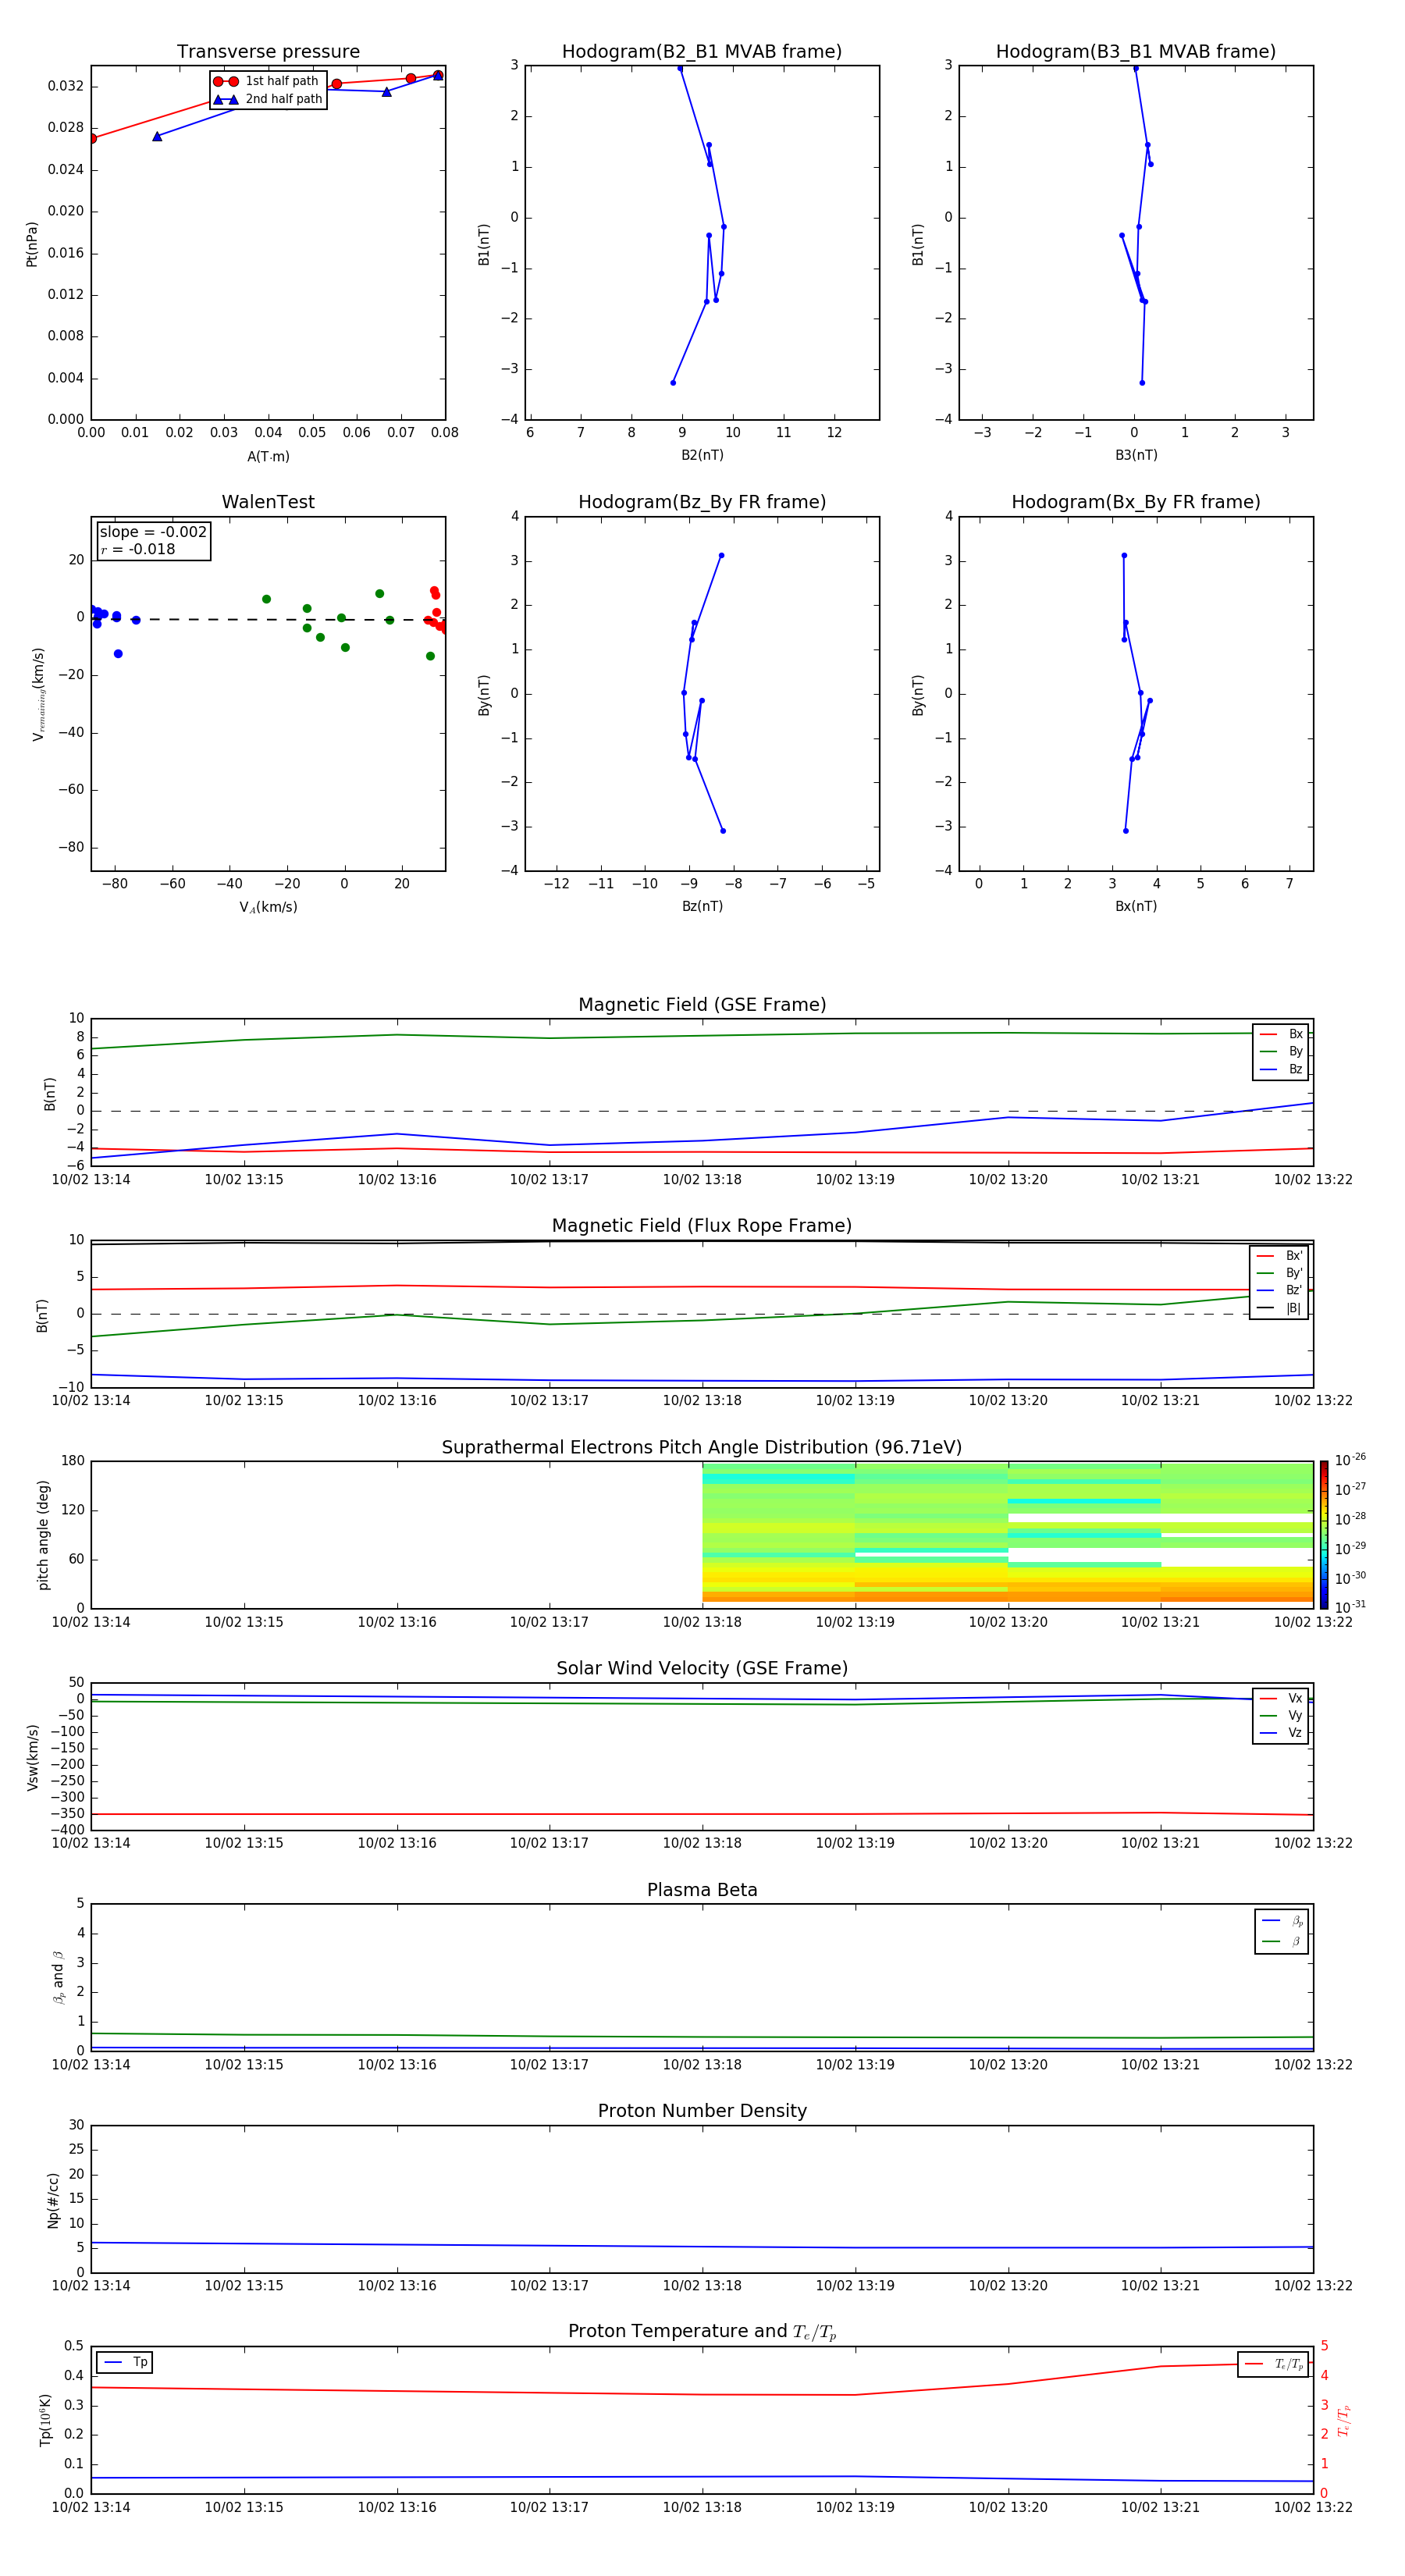The image size is (1405, 2576).
Task: Click the "V_remaining(km/s)" y-axis label
Action: click(x=39, y=694)
